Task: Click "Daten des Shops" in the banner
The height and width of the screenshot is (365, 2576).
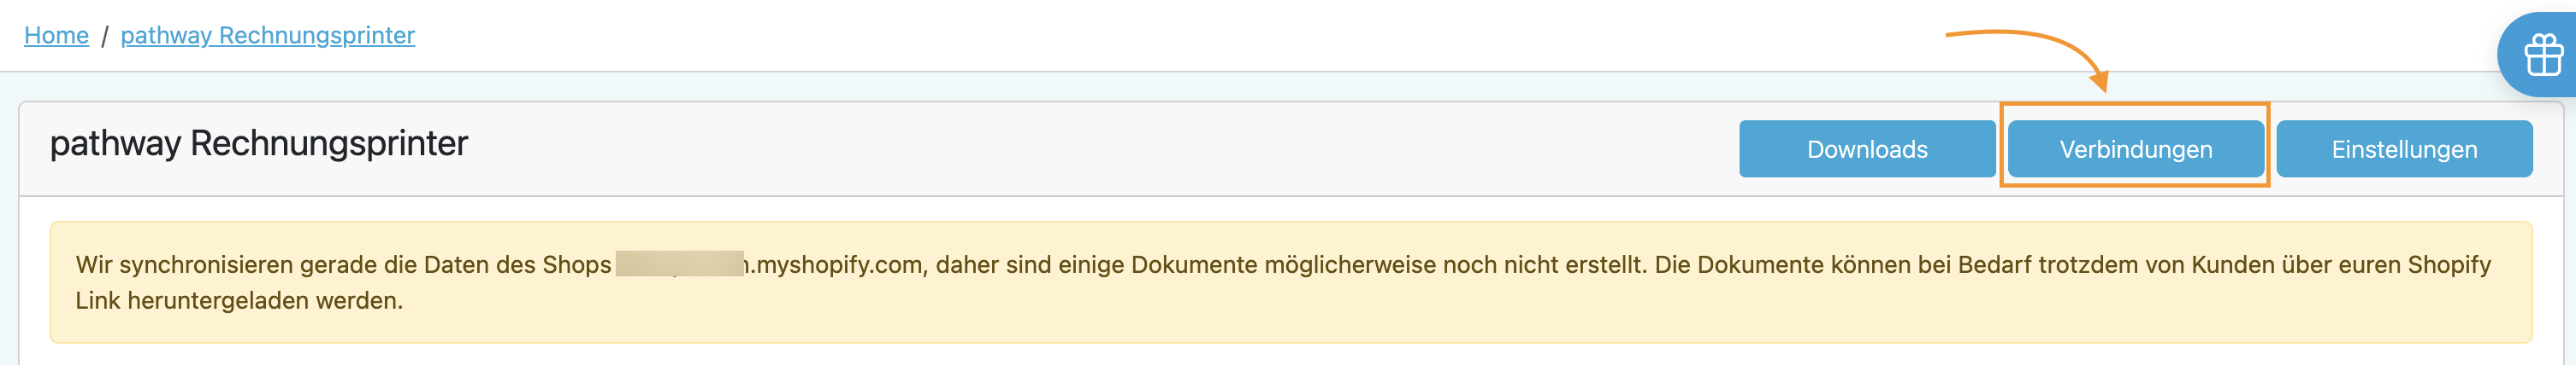Action: 517,264
